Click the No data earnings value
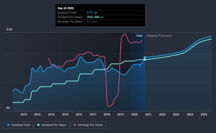The width and height of the screenshot is (216, 133). tap(92, 21)
